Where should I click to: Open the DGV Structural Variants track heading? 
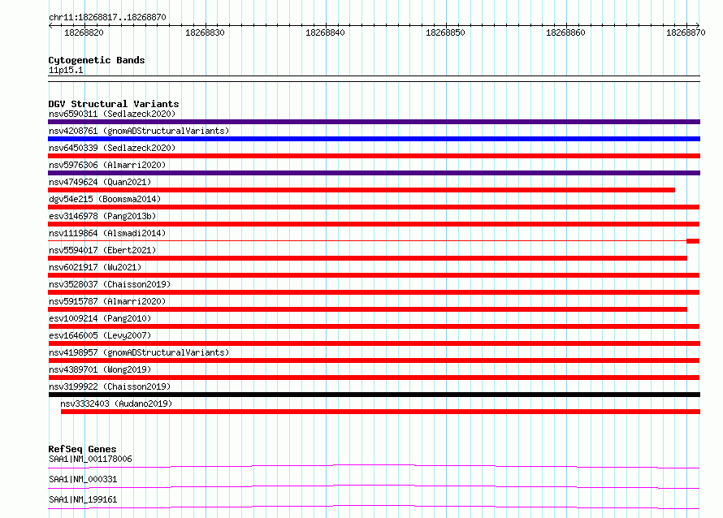pos(114,104)
